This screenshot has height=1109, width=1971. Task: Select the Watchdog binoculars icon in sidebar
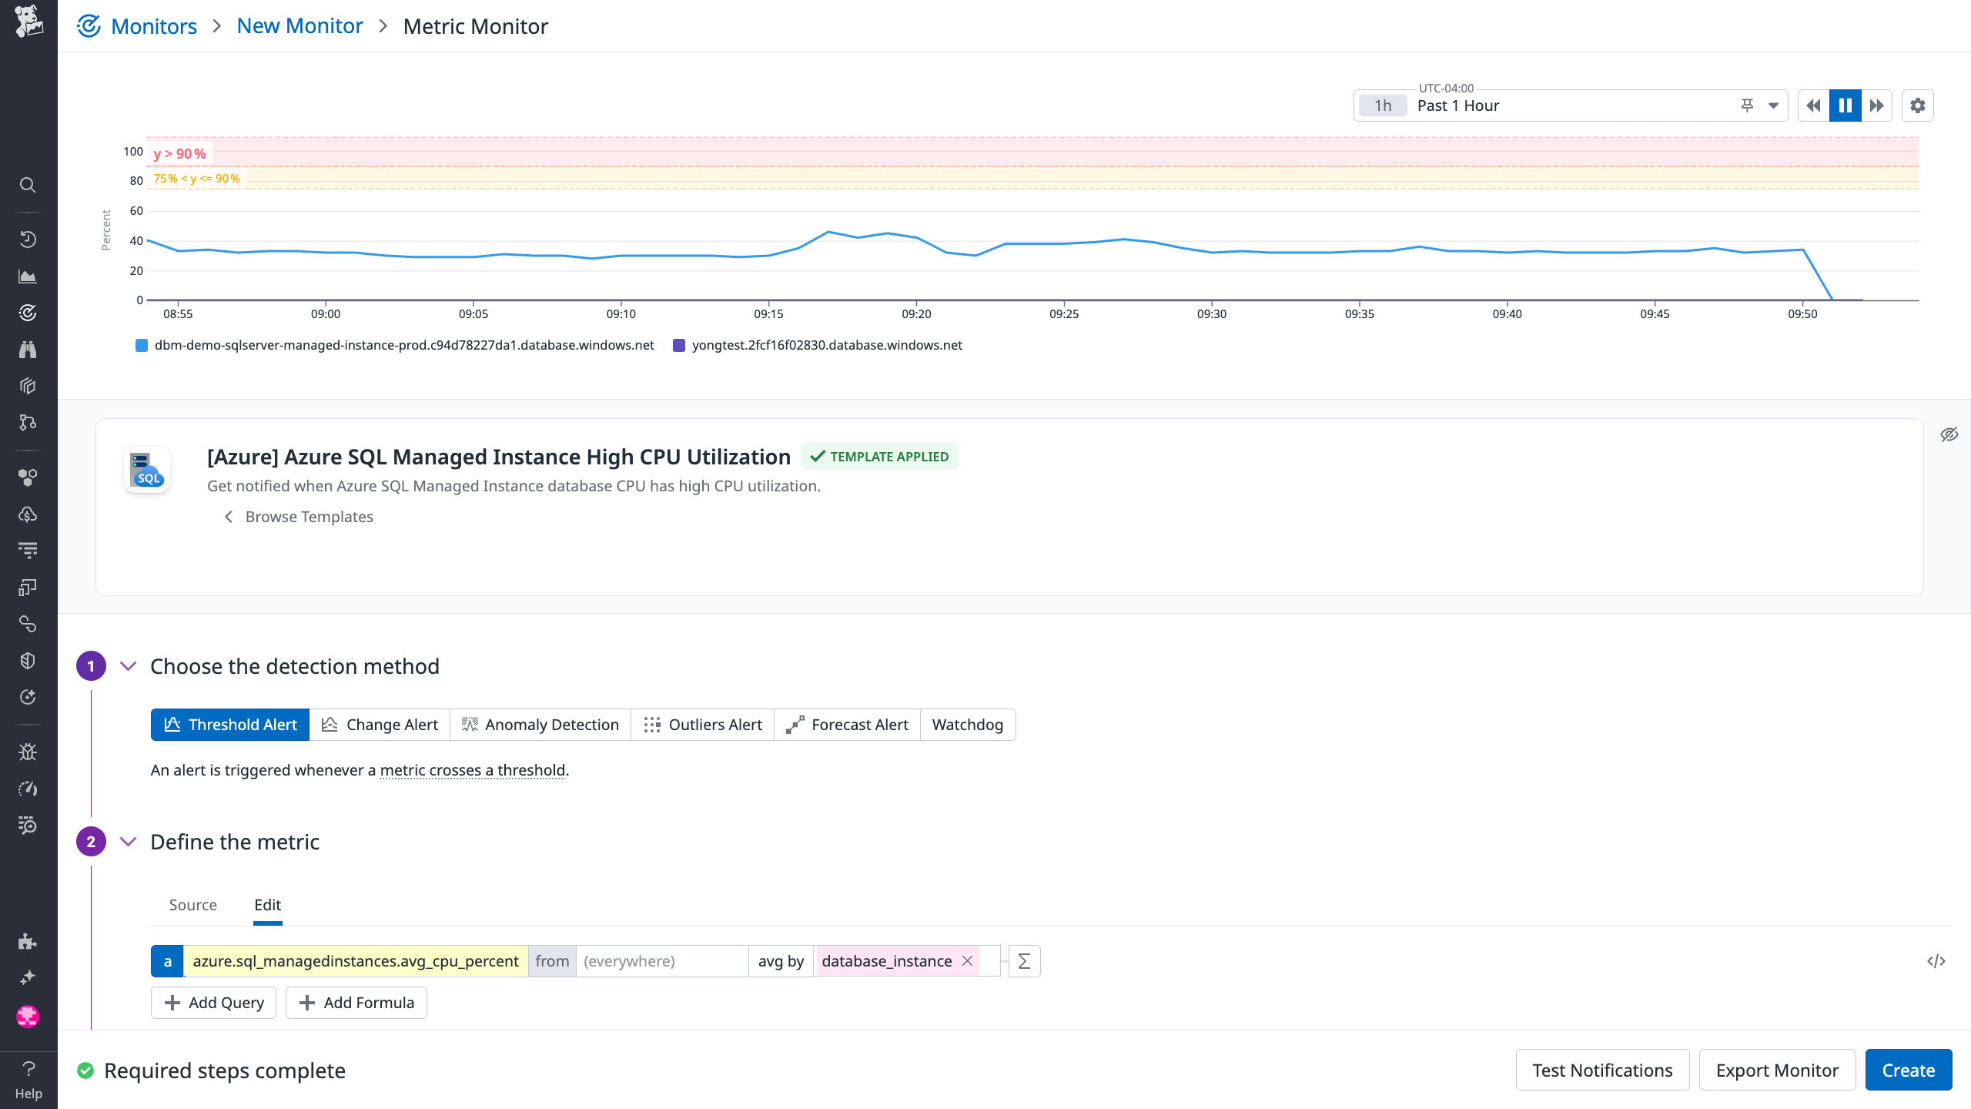(28, 349)
